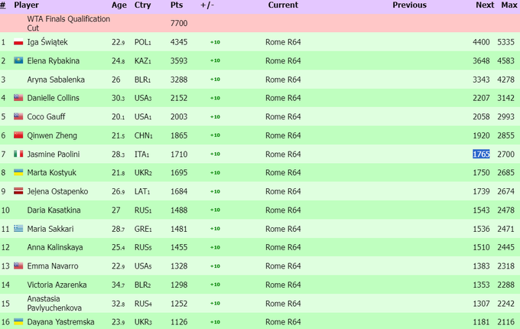
Task: Click the China flag beside Qinwen Zheng
Action: [x=19, y=135]
